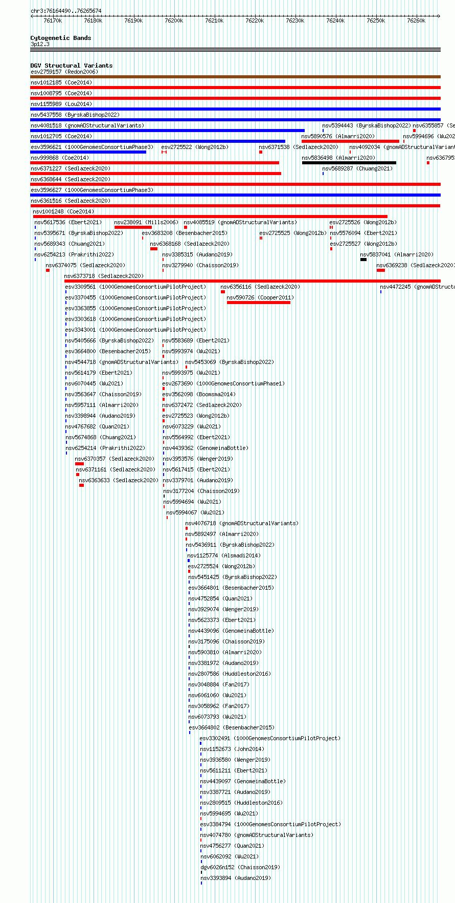
Task: Open variant nsv6363633 (Sedlazeck2020)
Action: (x=119, y=481)
